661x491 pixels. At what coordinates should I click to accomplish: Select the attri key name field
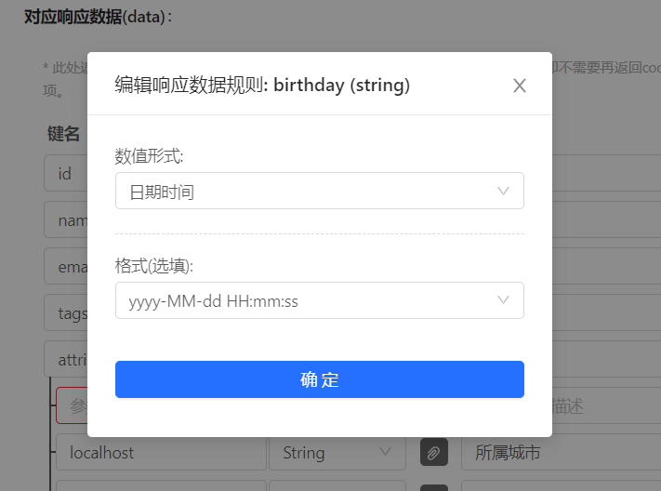(x=66, y=359)
